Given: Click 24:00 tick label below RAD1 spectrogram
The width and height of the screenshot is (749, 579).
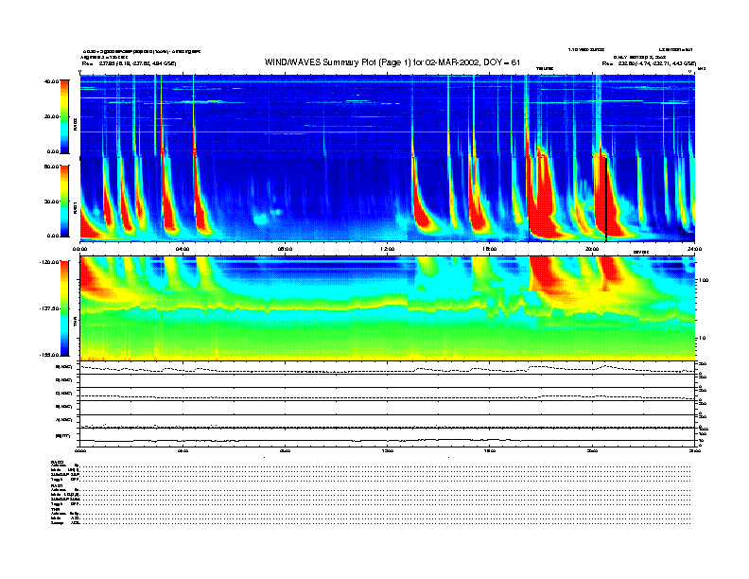Looking at the screenshot, I should (x=694, y=249).
